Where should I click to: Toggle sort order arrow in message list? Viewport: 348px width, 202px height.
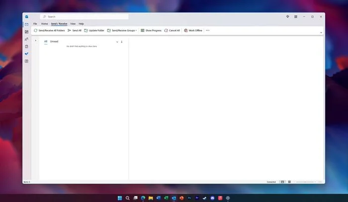click(122, 42)
